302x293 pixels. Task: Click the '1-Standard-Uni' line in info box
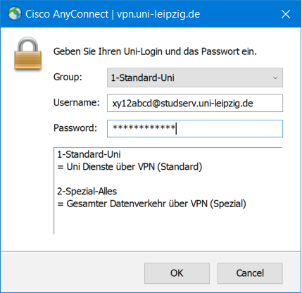tap(89, 154)
